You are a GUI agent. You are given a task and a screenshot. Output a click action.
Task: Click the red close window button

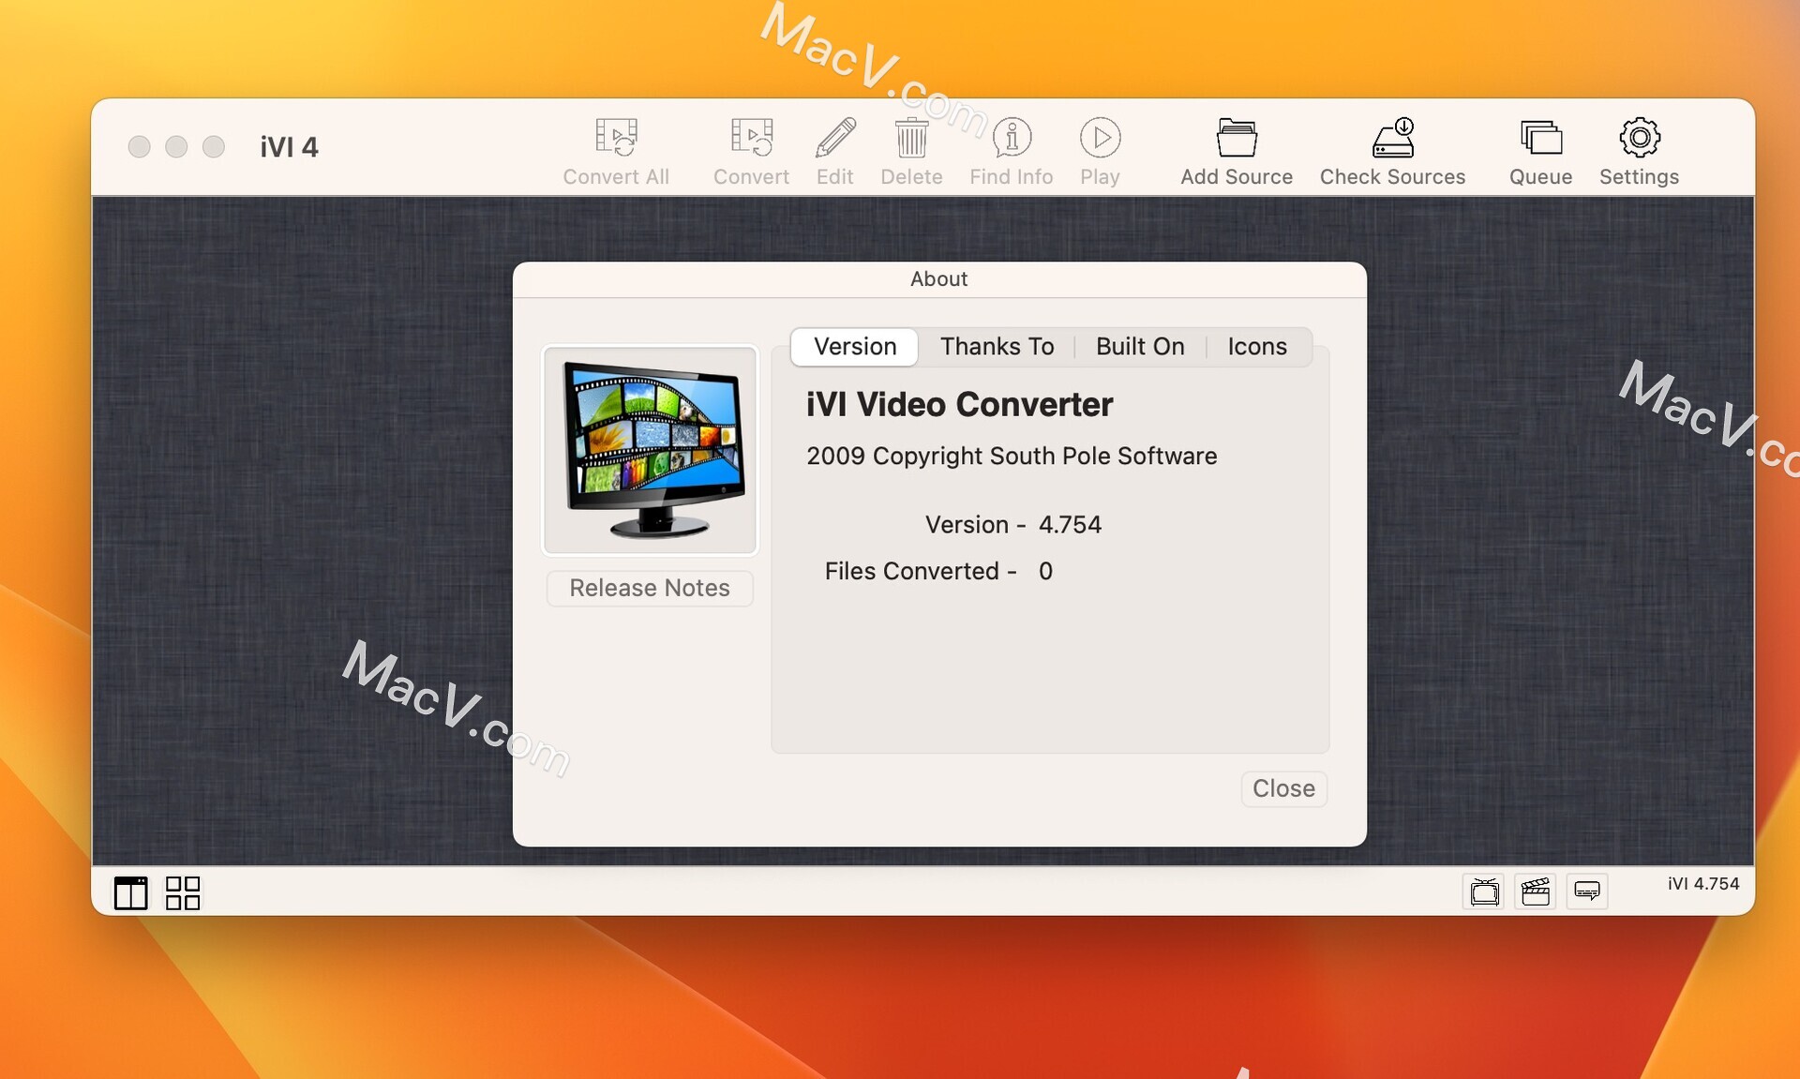(139, 147)
